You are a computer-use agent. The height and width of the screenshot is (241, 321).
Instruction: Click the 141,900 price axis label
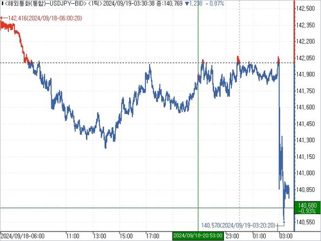tap(306, 74)
